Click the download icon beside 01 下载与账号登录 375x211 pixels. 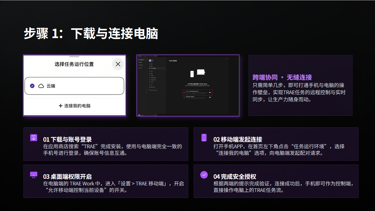pyautogui.click(x=33, y=138)
